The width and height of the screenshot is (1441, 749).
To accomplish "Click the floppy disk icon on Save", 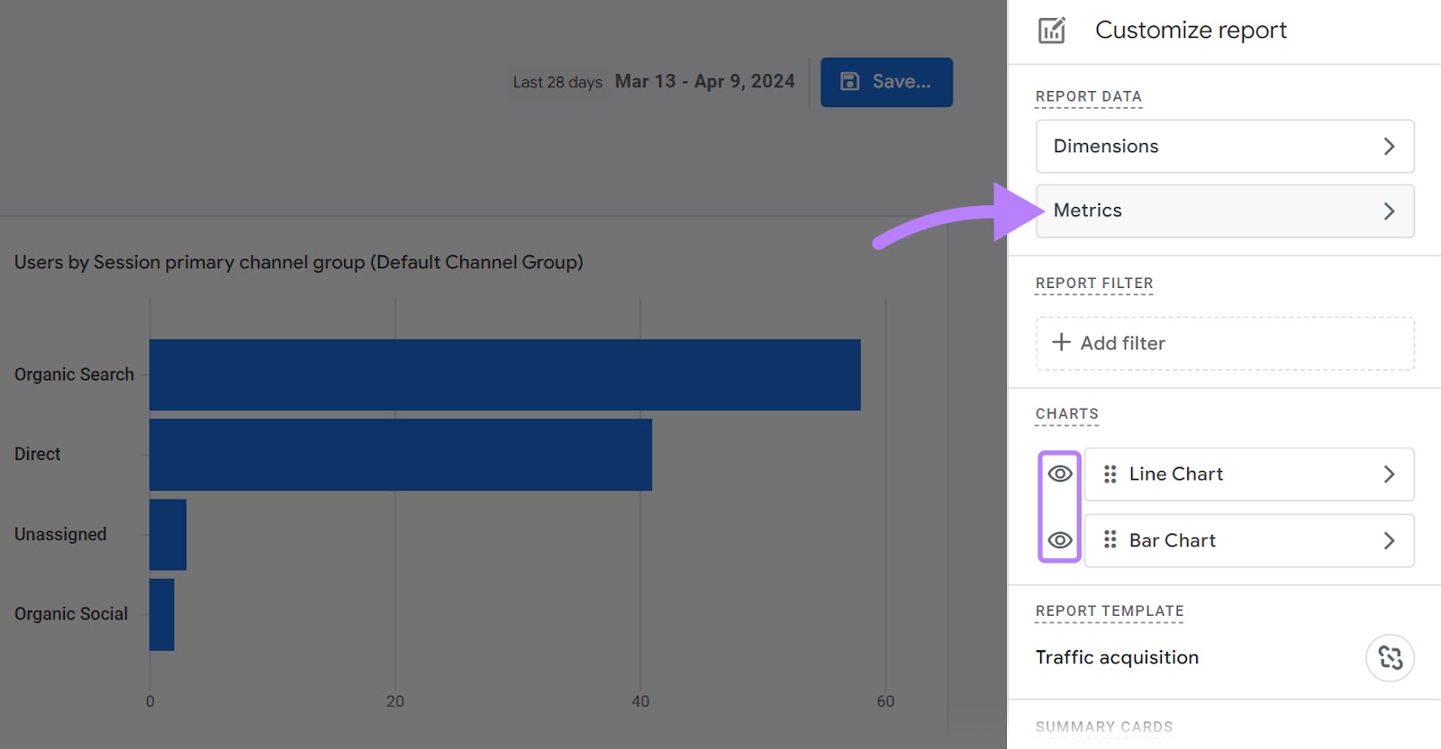I will [849, 82].
